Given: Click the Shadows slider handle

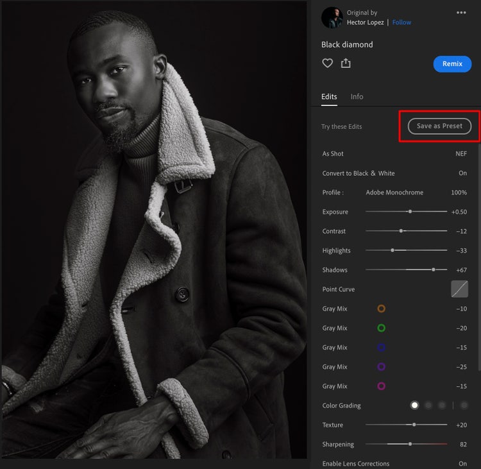Looking at the screenshot, I should (x=434, y=269).
